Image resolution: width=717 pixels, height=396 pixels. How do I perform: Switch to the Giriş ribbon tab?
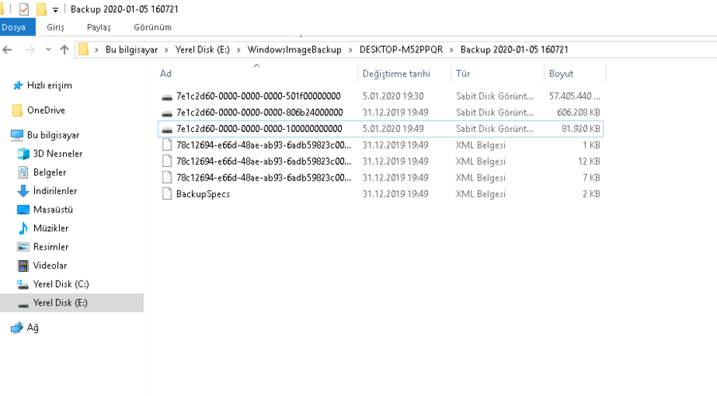[x=55, y=27]
